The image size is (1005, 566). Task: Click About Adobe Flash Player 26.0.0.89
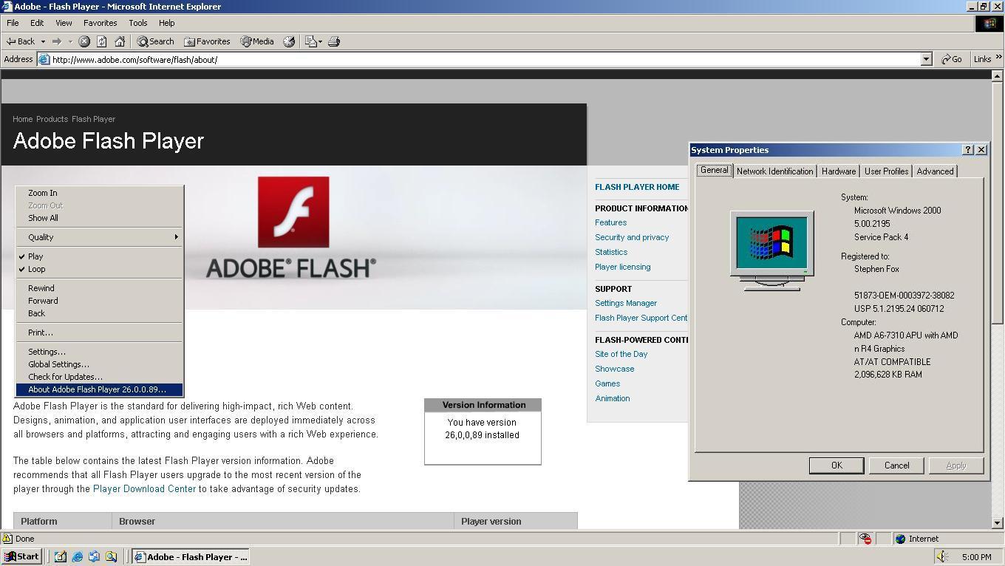[99, 389]
